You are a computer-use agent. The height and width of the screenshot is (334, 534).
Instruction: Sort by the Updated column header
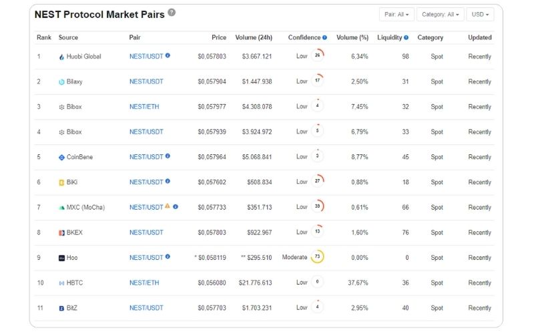coord(479,37)
